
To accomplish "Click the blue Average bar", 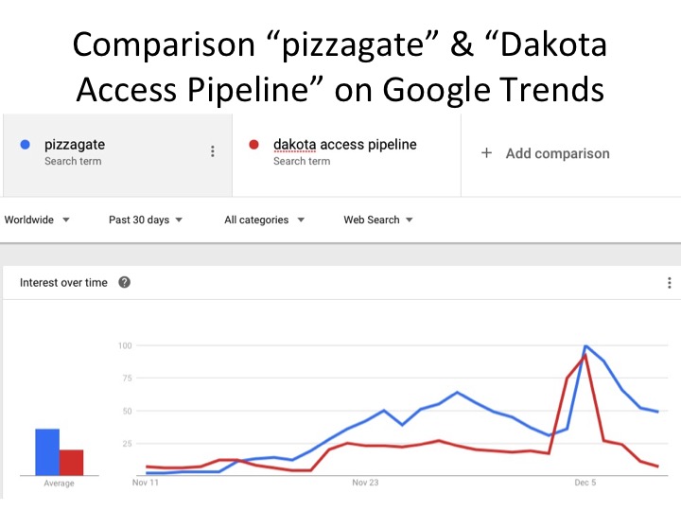I will [x=47, y=451].
